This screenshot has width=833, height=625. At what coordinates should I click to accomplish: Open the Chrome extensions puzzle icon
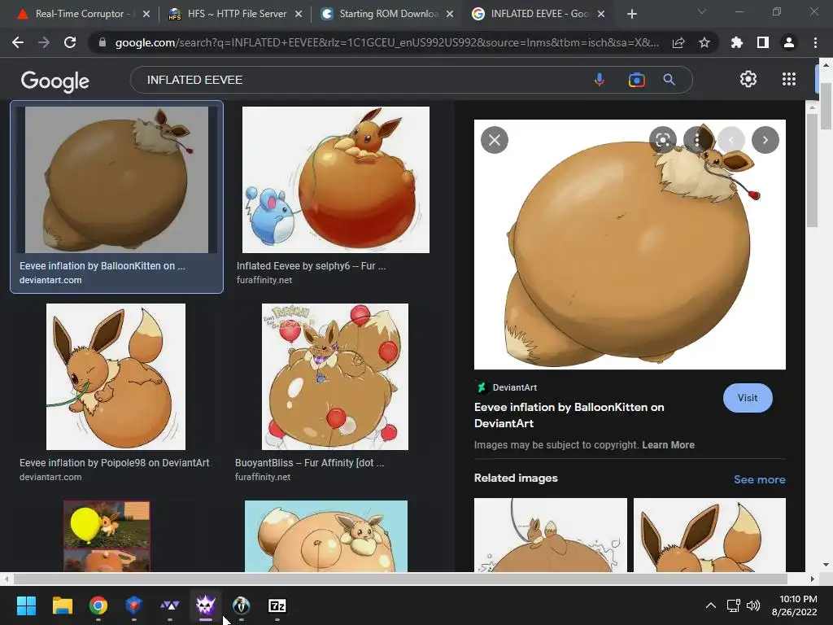737,42
